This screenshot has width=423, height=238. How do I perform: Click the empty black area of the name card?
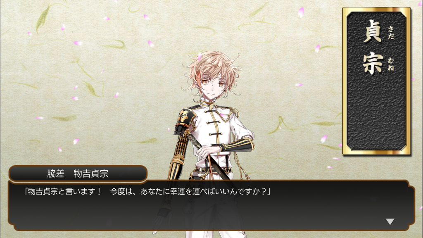(376, 113)
